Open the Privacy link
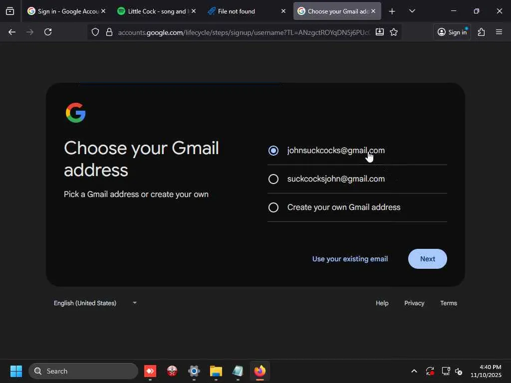The width and height of the screenshot is (511, 383). click(414, 303)
